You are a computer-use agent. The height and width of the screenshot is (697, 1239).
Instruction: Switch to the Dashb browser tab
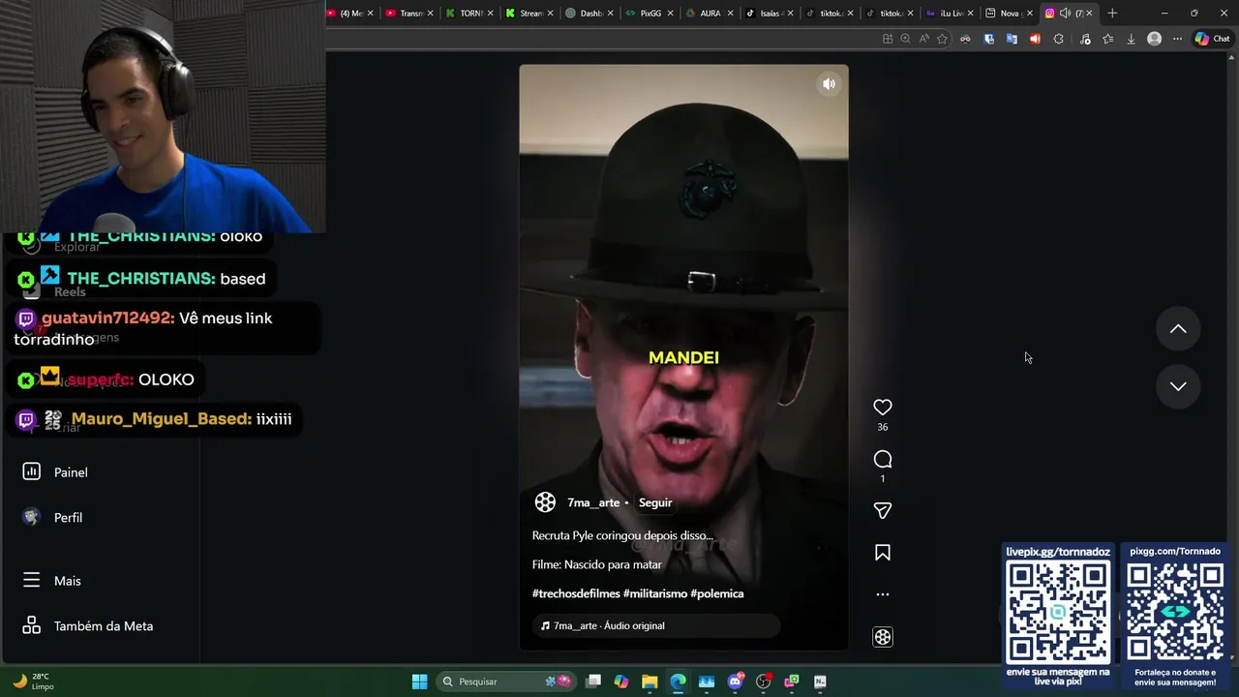click(x=589, y=14)
